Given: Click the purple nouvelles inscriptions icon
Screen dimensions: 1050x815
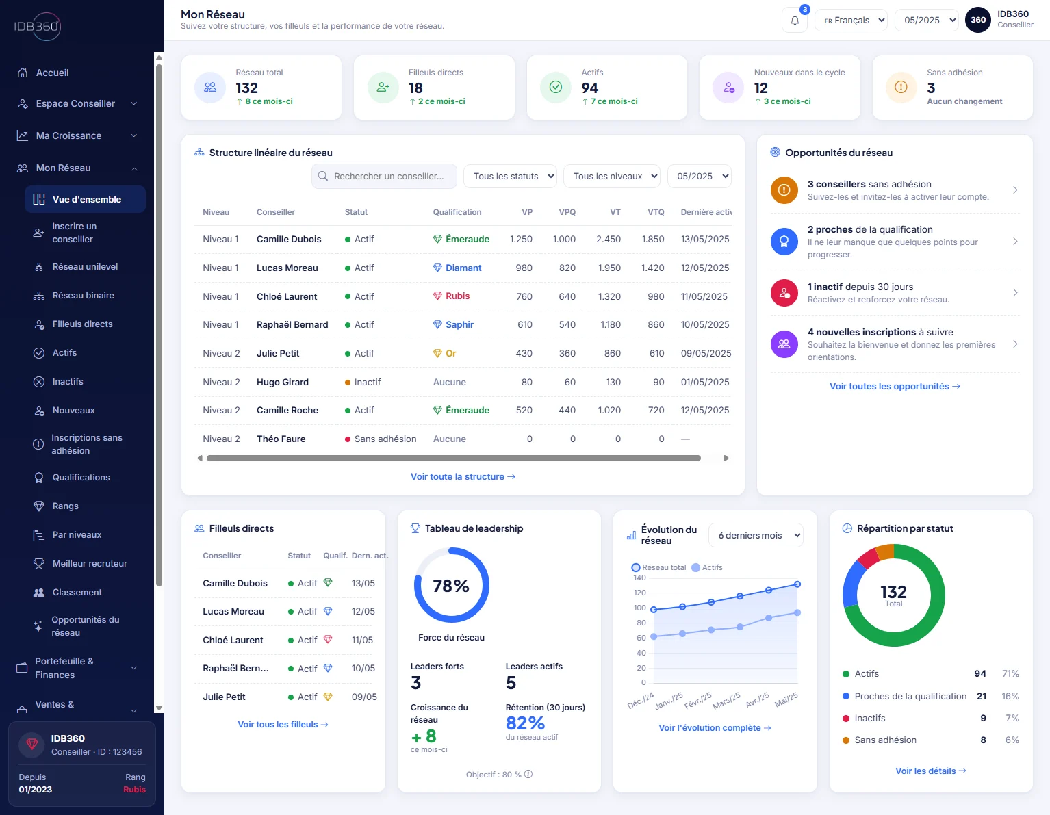Looking at the screenshot, I should 784,344.
